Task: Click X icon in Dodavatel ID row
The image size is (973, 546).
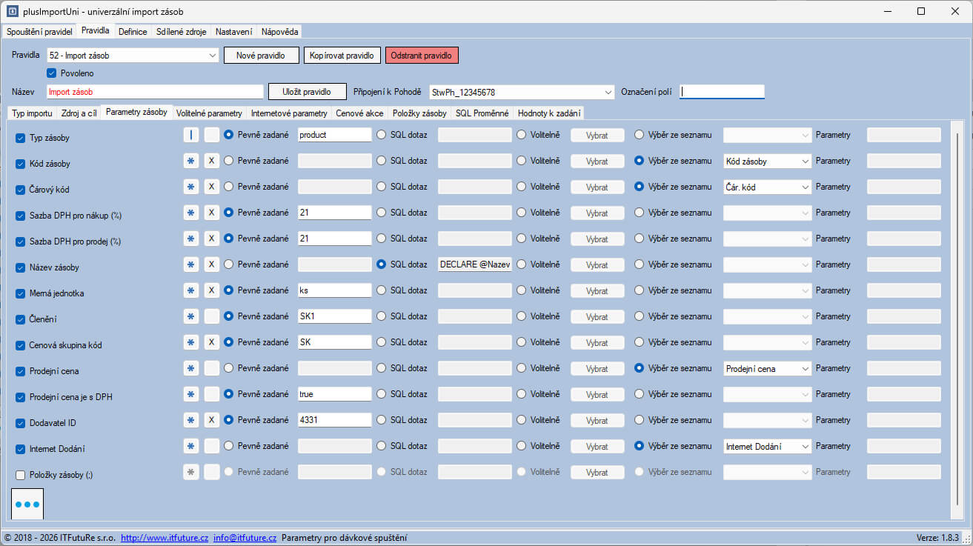Action: (212, 420)
